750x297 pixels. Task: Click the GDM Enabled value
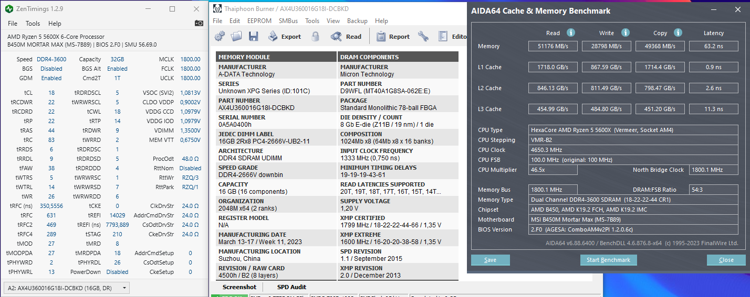(51, 78)
